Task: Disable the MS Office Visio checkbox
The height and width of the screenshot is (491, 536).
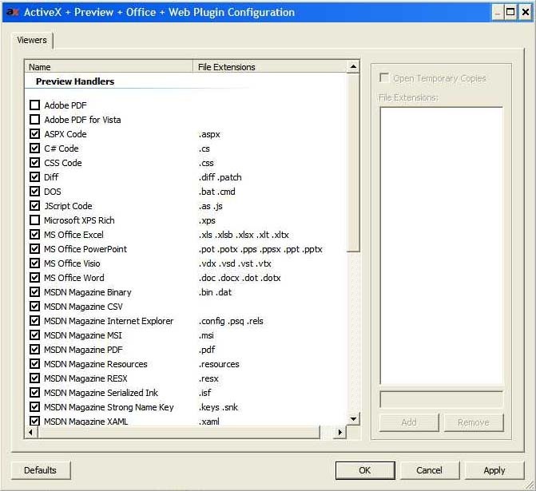Action: [34, 263]
